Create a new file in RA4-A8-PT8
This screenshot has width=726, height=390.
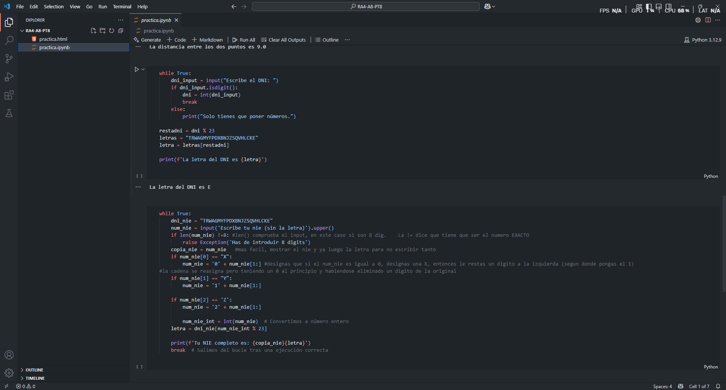93,31
